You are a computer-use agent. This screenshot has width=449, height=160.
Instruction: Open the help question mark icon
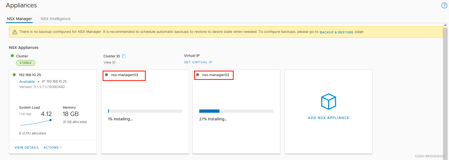coord(444,5)
